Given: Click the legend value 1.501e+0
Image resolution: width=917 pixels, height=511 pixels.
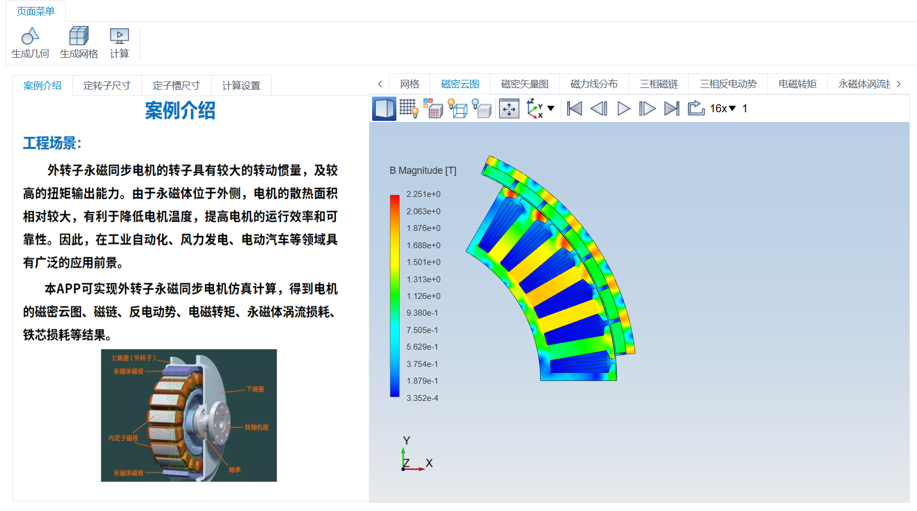Looking at the screenshot, I should (423, 262).
